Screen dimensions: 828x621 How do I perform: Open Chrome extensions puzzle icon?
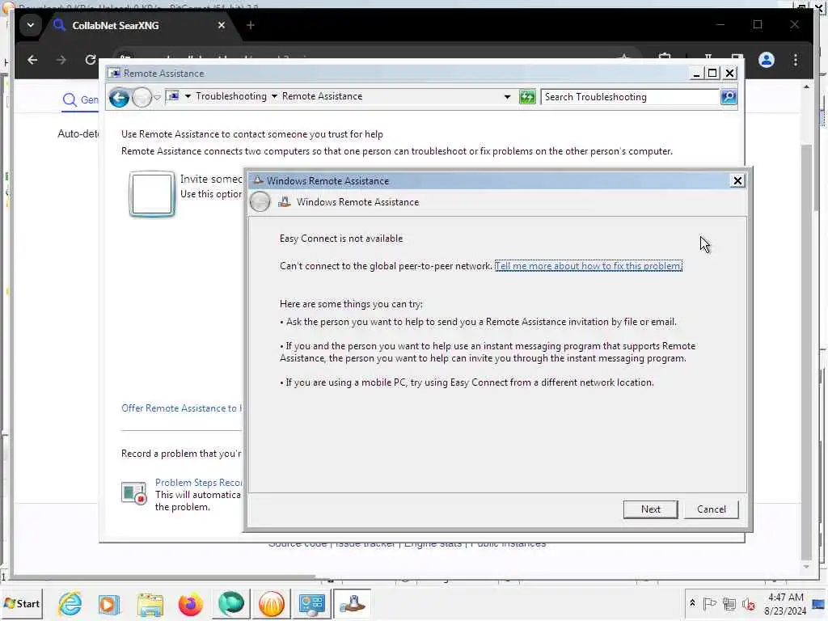click(665, 58)
